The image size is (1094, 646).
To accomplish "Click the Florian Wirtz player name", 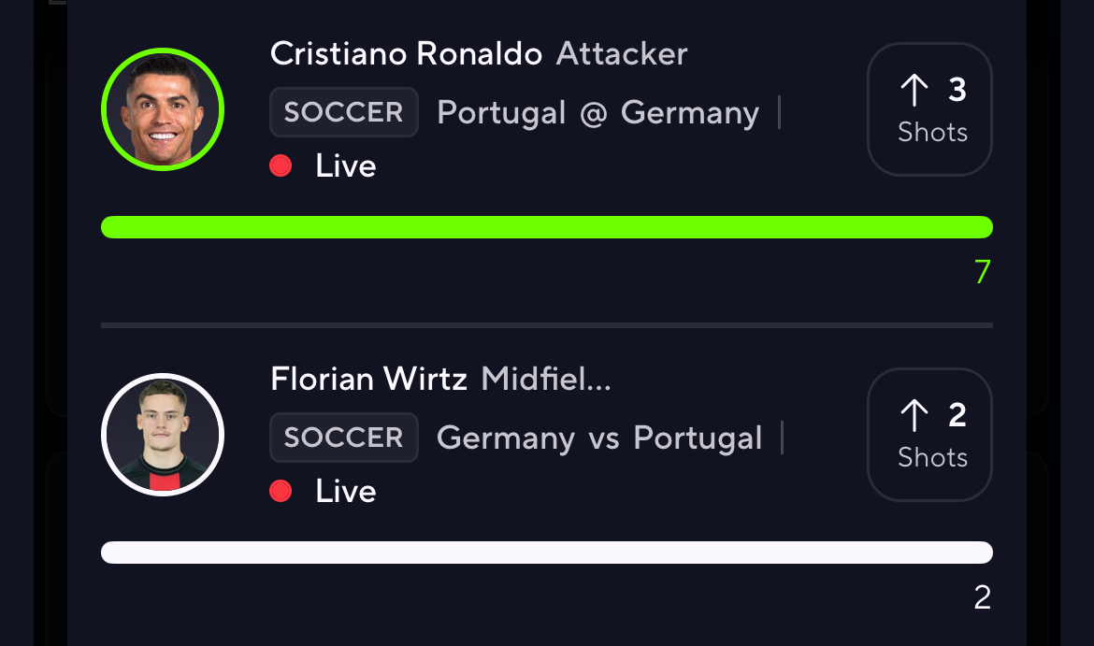I will (x=368, y=380).
